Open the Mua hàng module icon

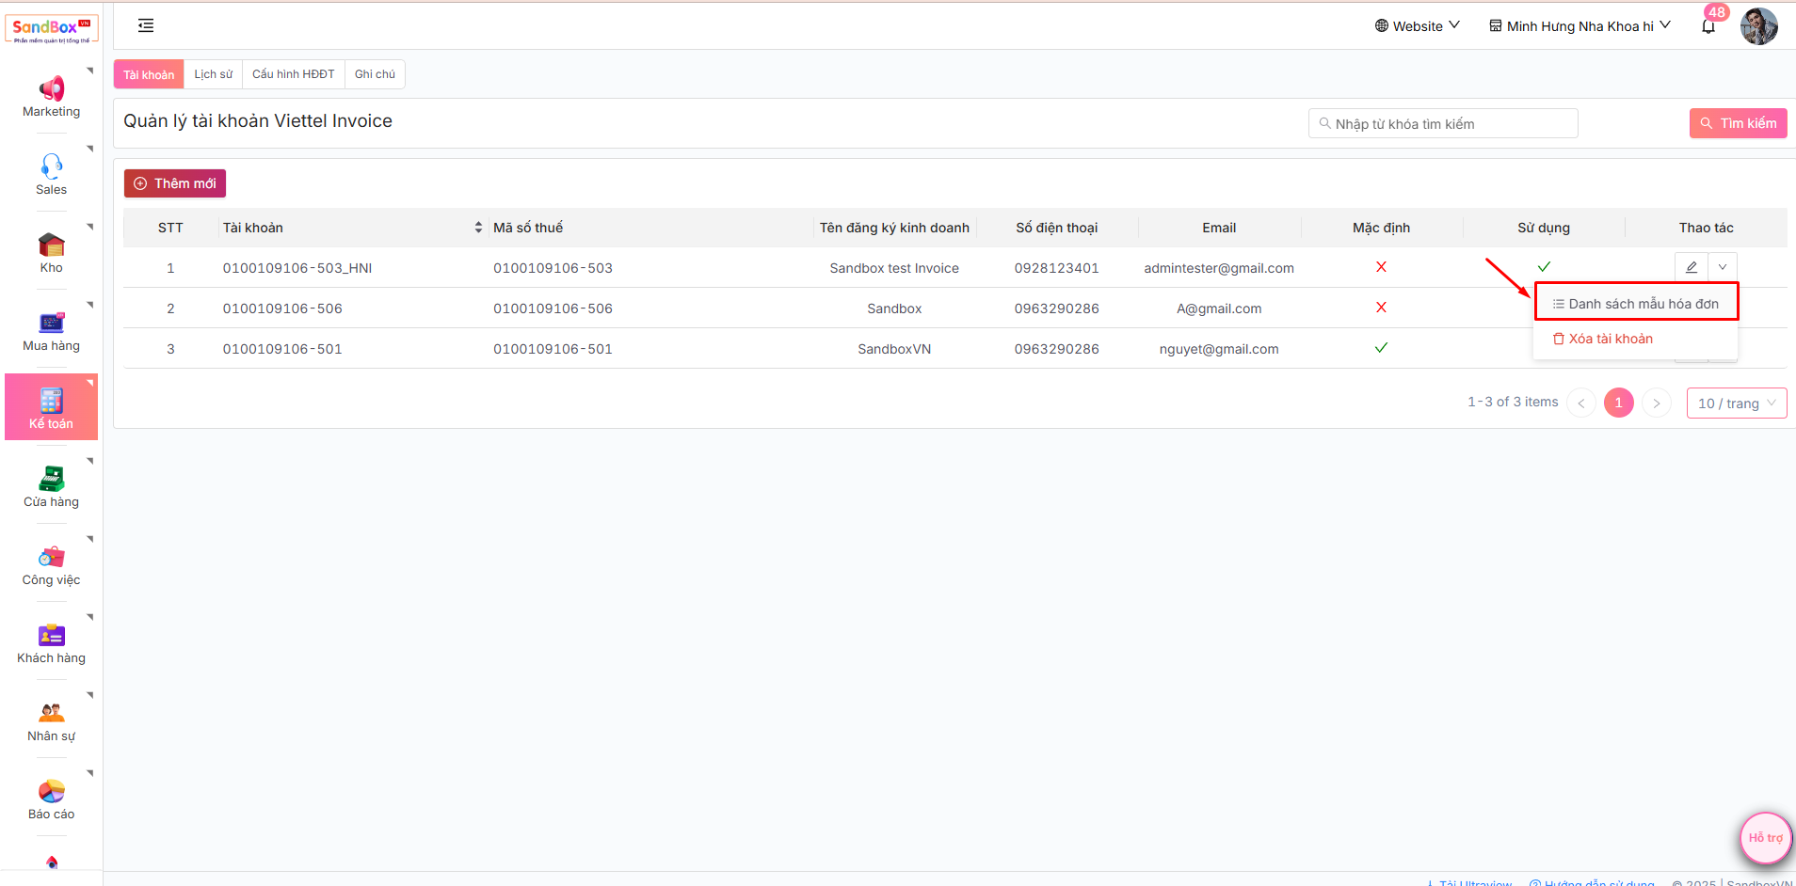pyautogui.click(x=51, y=324)
